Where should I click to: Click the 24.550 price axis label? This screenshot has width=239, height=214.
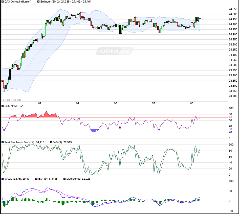tap(233, 9)
